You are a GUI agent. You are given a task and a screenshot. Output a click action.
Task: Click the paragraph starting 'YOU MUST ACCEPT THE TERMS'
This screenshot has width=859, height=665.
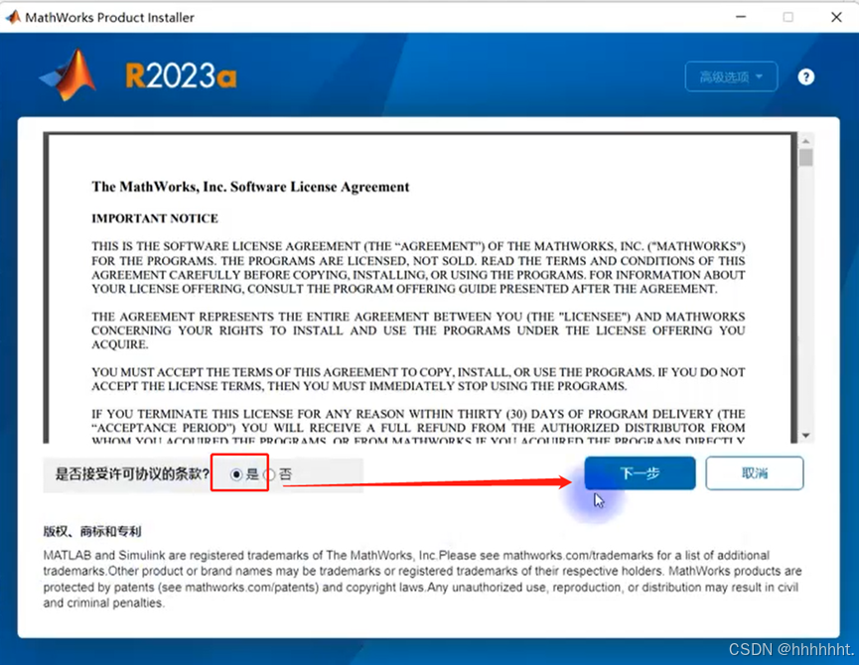point(418,379)
